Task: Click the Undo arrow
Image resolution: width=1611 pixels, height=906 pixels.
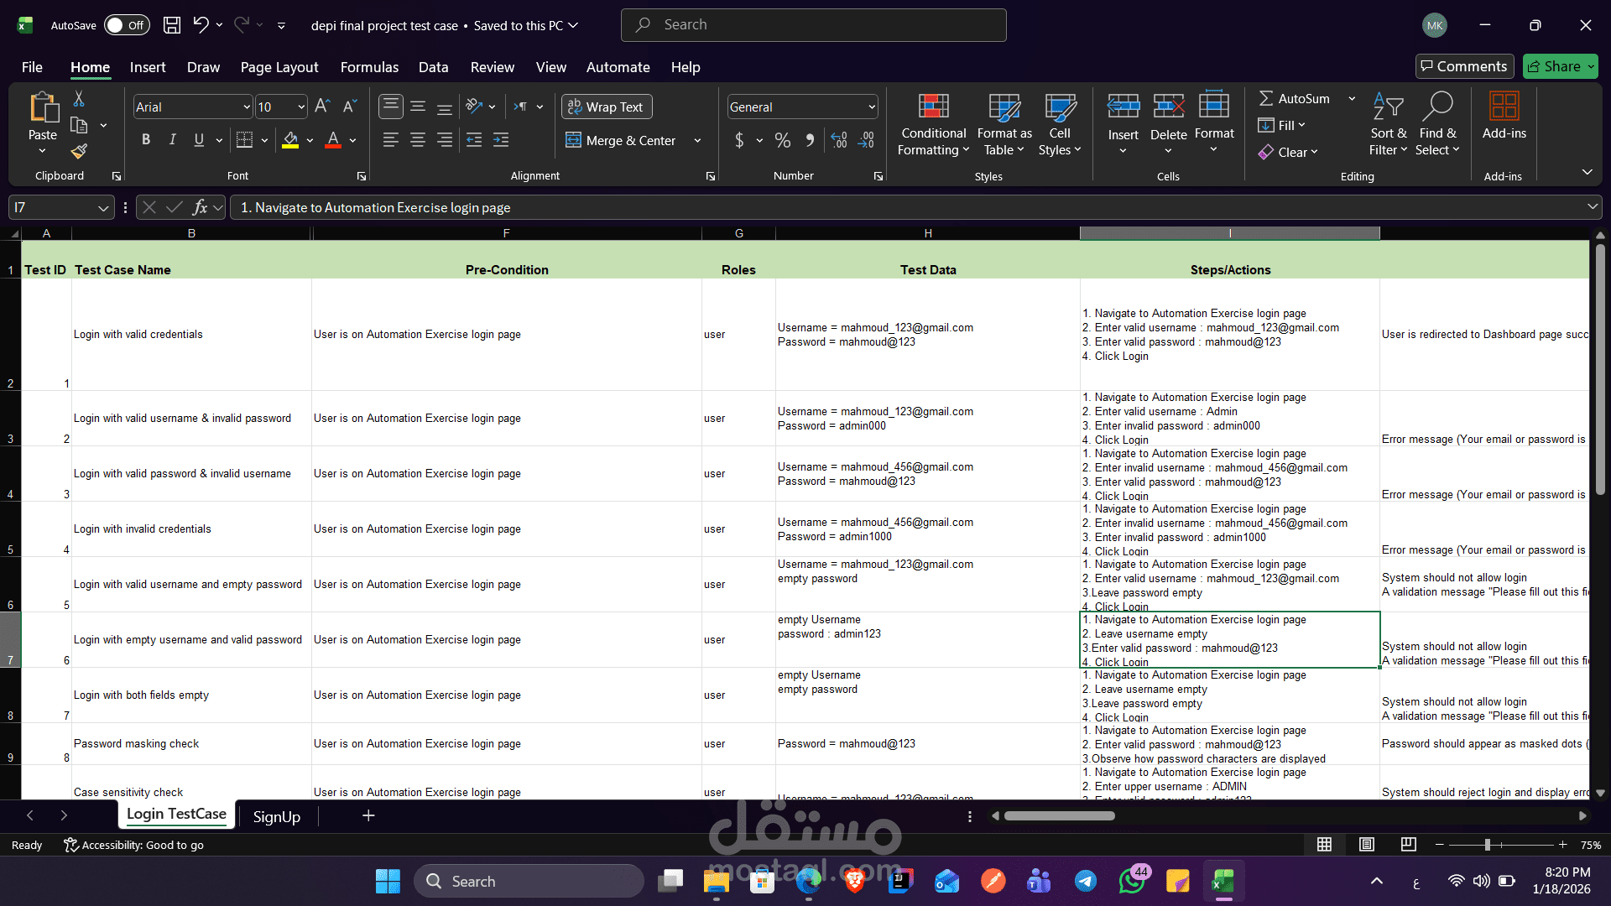Action: (x=201, y=25)
